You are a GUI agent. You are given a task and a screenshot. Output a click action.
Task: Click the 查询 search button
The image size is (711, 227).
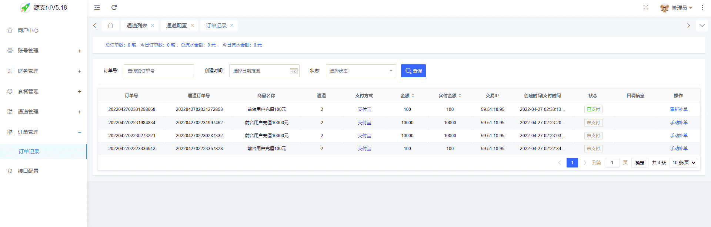[x=413, y=71]
